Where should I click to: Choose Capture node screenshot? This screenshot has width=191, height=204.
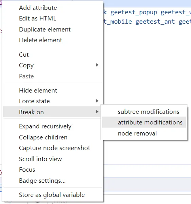[x=52, y=148]
